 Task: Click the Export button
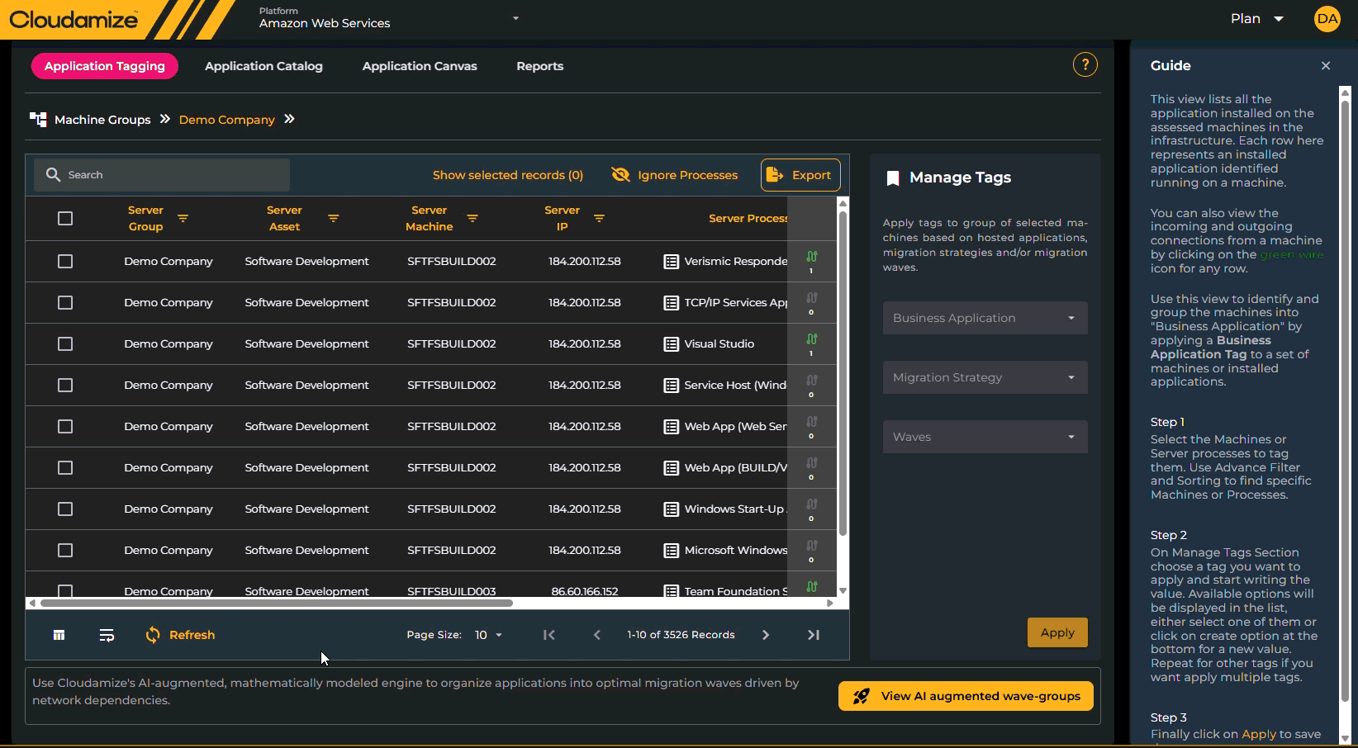[x=800, y=175]
